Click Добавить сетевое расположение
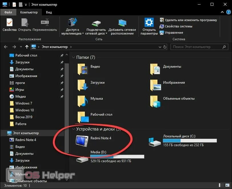Image resolution: width=232 pixels, height=189 pixels. [x=122, y=26]
